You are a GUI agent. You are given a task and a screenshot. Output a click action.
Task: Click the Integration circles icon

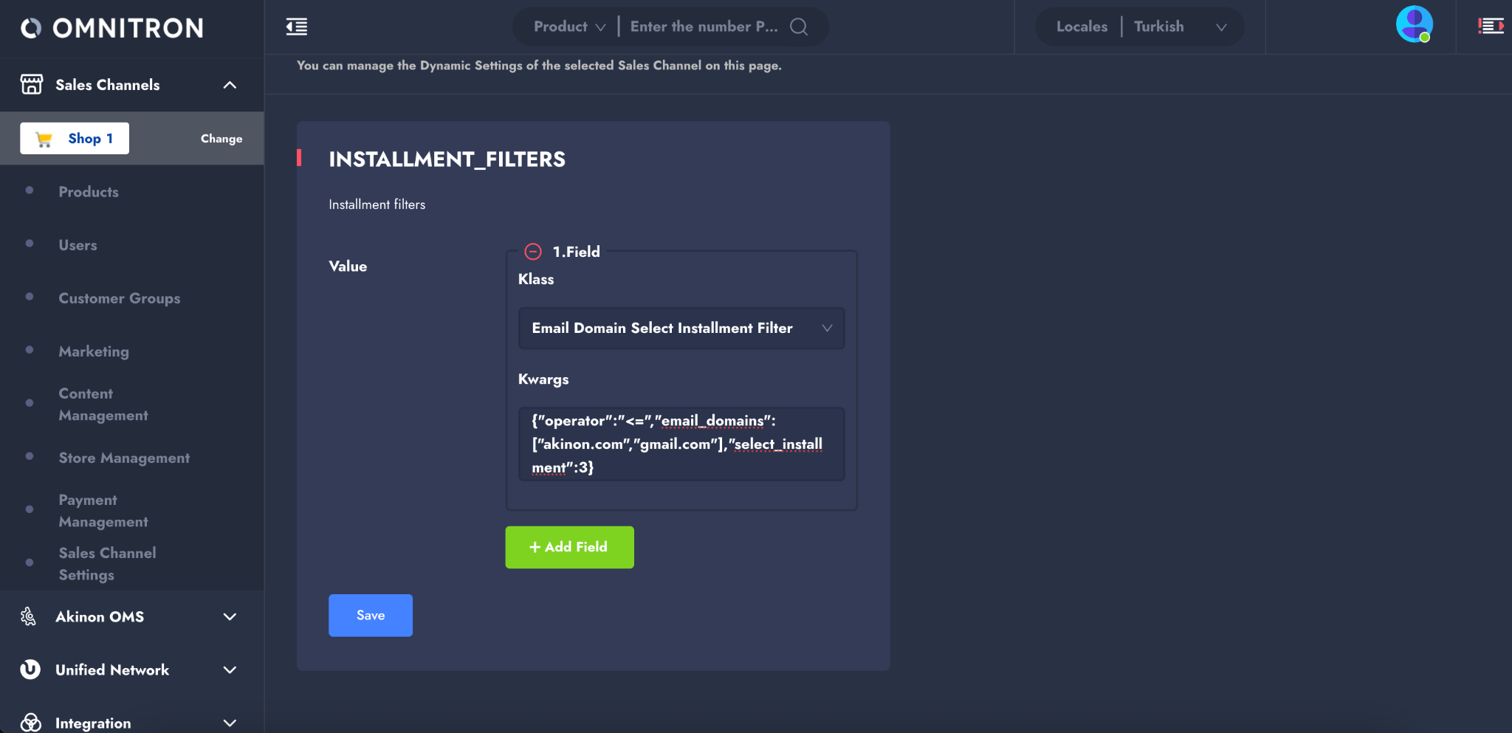(x=30, y=723)
